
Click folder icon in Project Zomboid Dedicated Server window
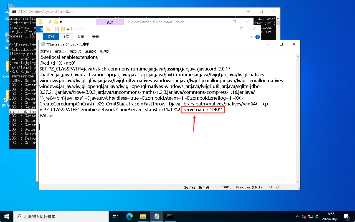pyautogui.click(x=41, y=22)
